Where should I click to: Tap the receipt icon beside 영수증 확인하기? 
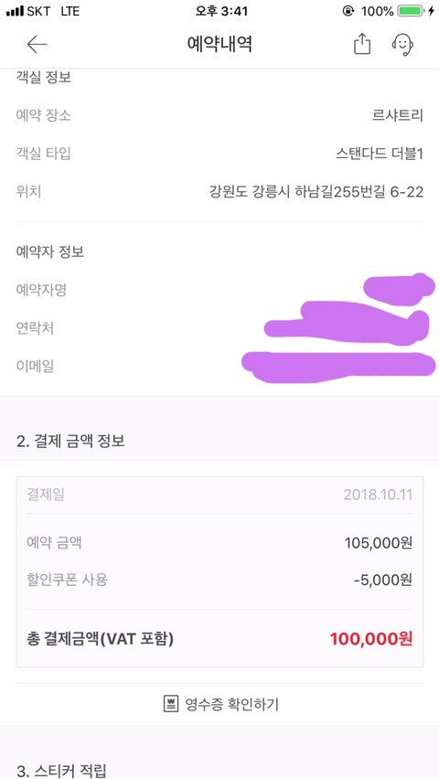click(x=170, y=703)
